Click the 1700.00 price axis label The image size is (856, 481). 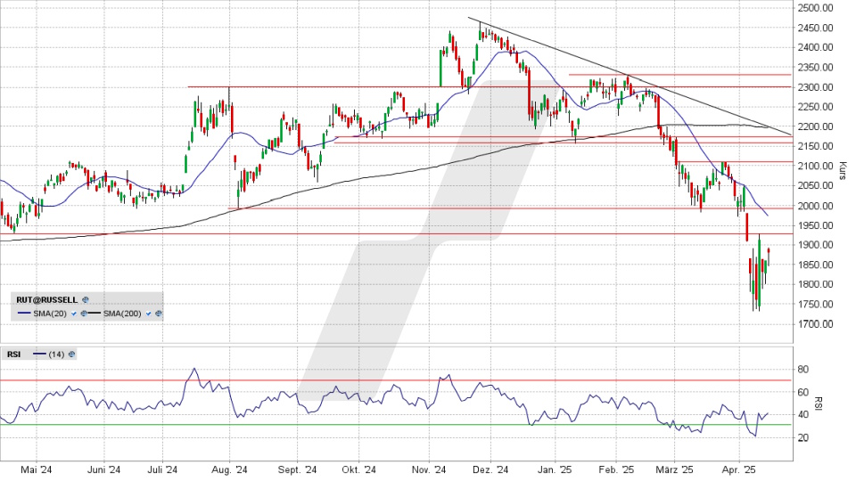pyautogui.click(x=815, y=324)
